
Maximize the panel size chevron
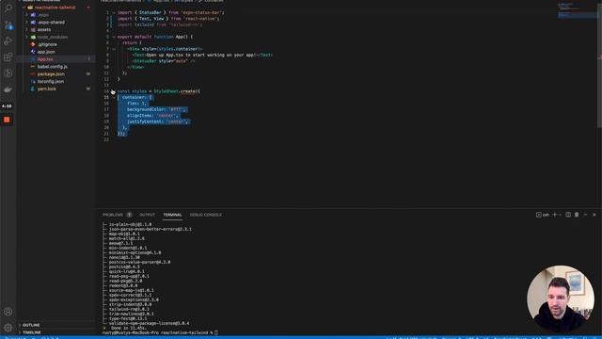click(585, 215)
